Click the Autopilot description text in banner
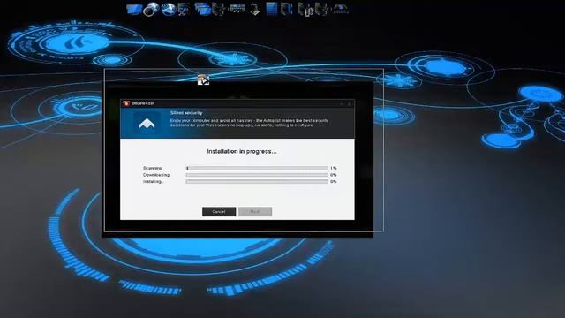The width and height of the screenshot is (565, 318). pyautogui.click(x=249, y=123)
